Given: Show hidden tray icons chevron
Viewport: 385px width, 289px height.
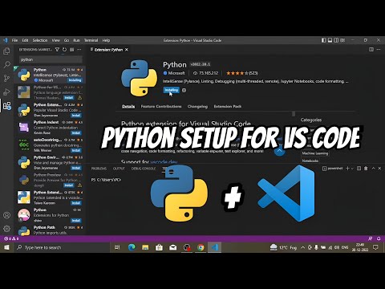Looking at the screenshot, I should click(x=302, y=247).
